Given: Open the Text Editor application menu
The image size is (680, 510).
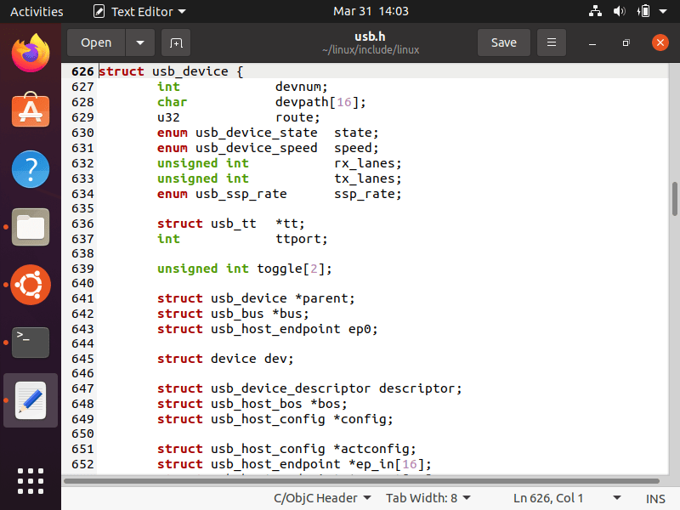Looking at the screenshot, I should (x=139, y=11).
